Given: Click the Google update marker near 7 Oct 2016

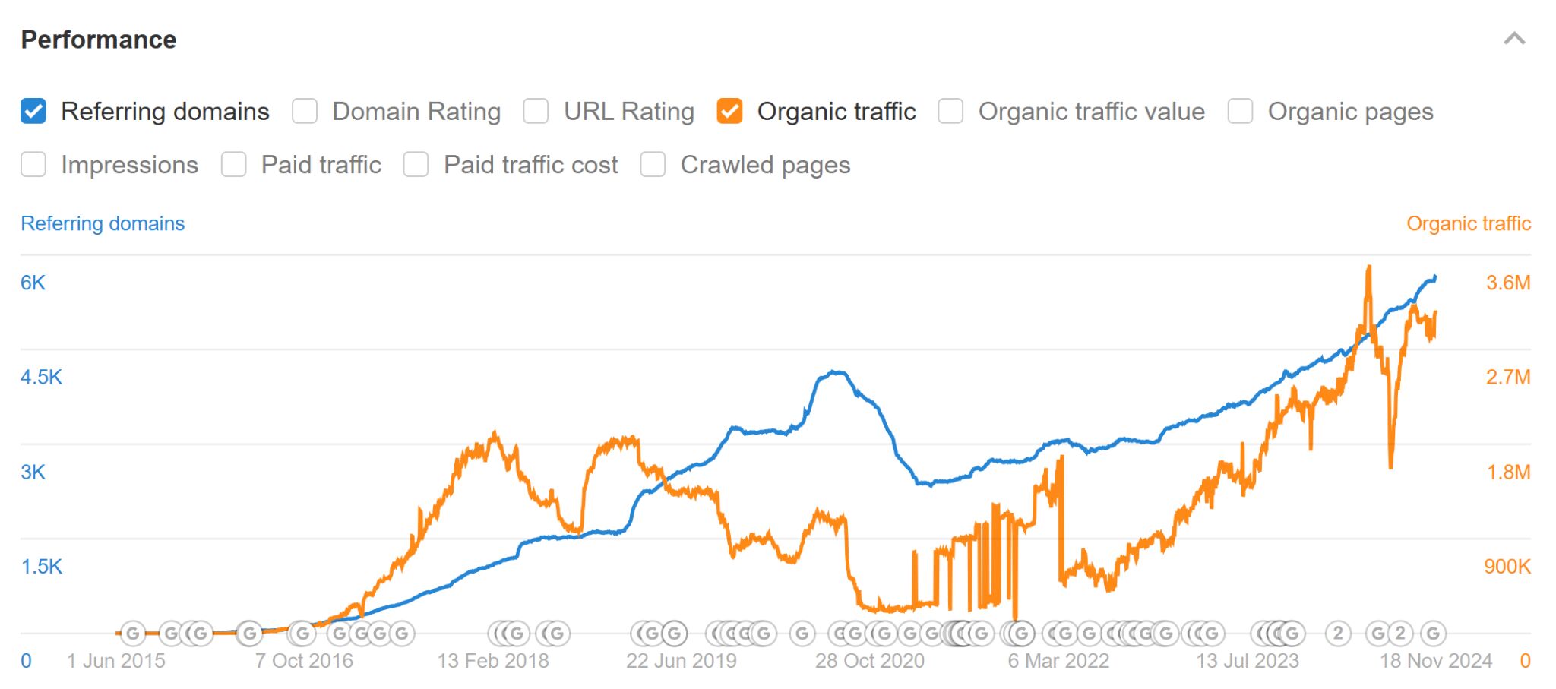Looking at the screenshot, I should pyautogui.click(x=303, y=633).
